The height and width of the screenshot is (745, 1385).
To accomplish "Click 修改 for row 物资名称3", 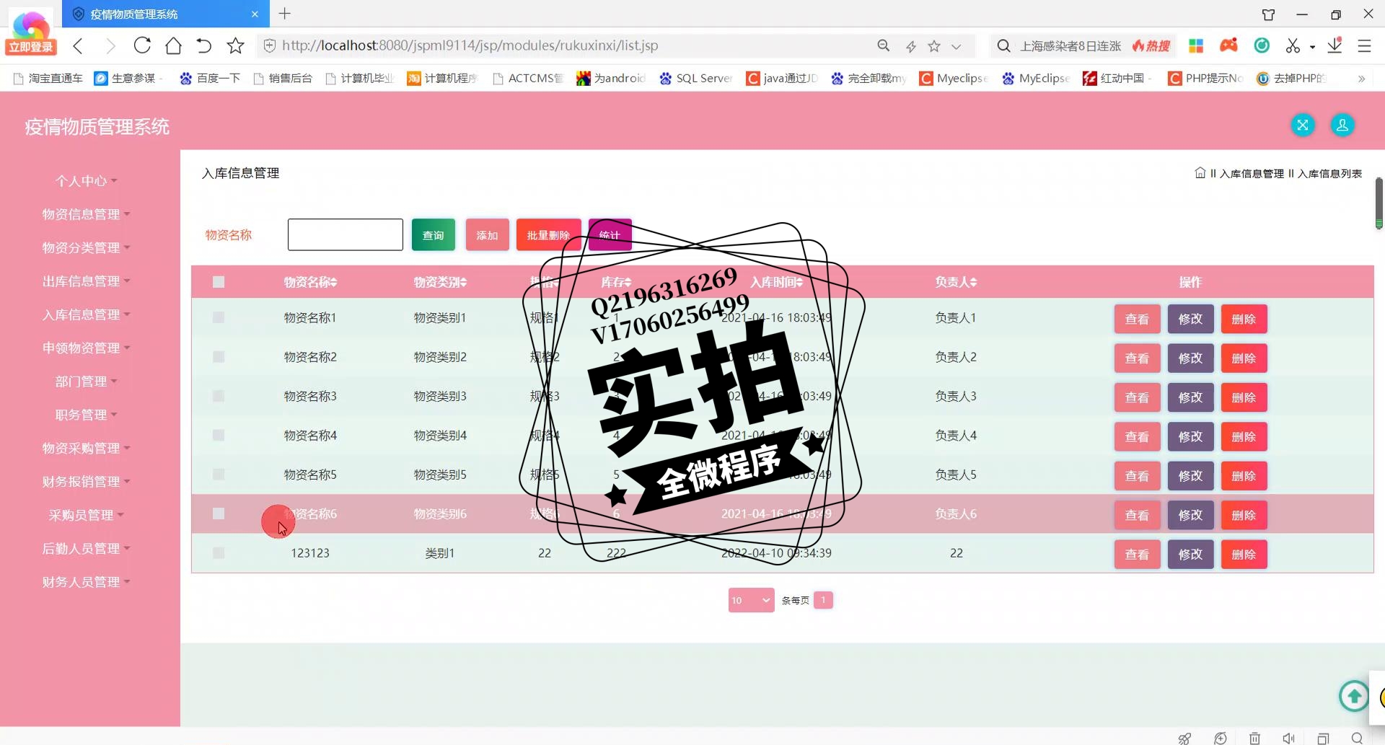I will pyautogui.click(x=1190, y=397).
